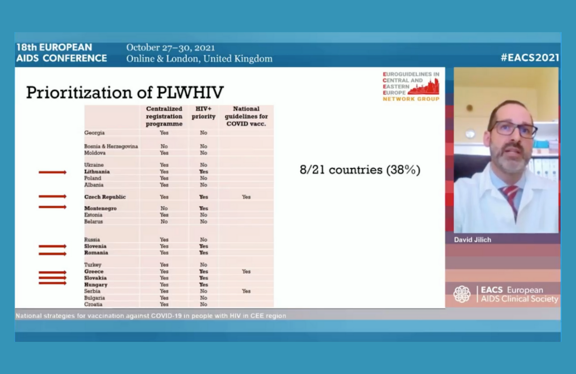Click the red arrow next to Montenegro
This screenshot has height=374, width=576.
(52, 207)
